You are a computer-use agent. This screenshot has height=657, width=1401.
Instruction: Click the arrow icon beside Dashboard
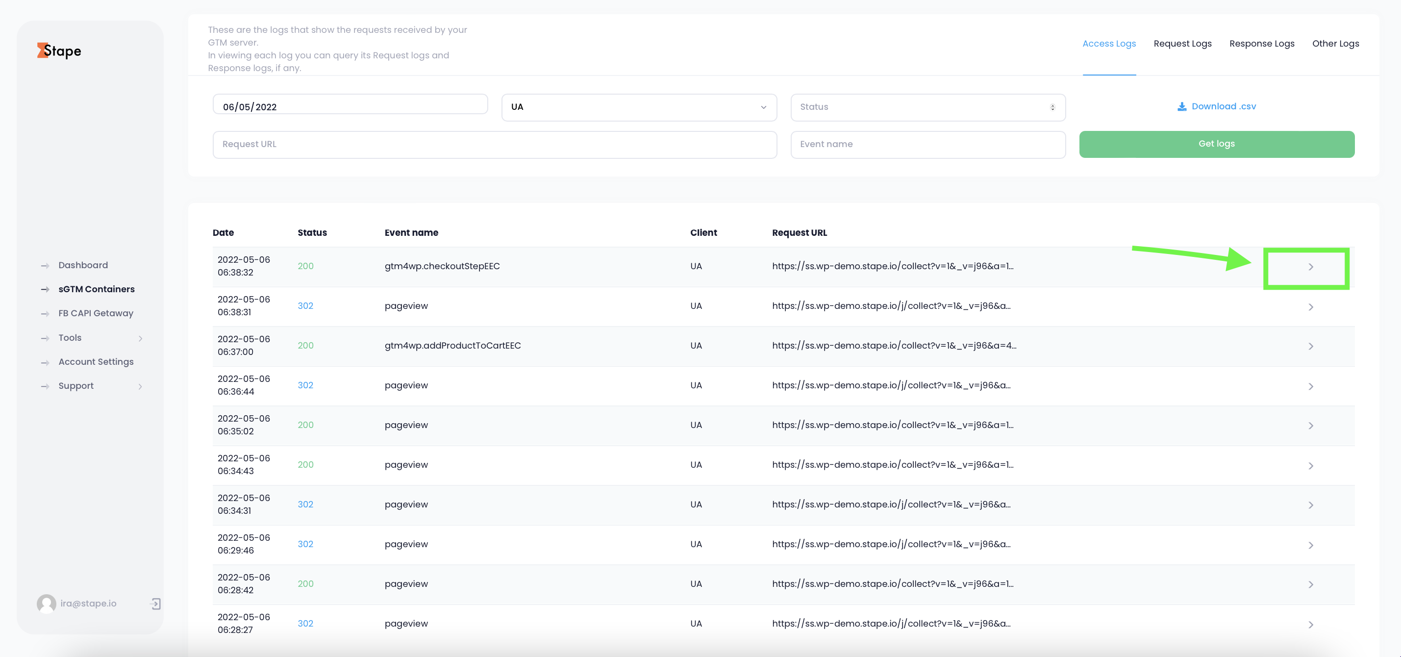45,265
